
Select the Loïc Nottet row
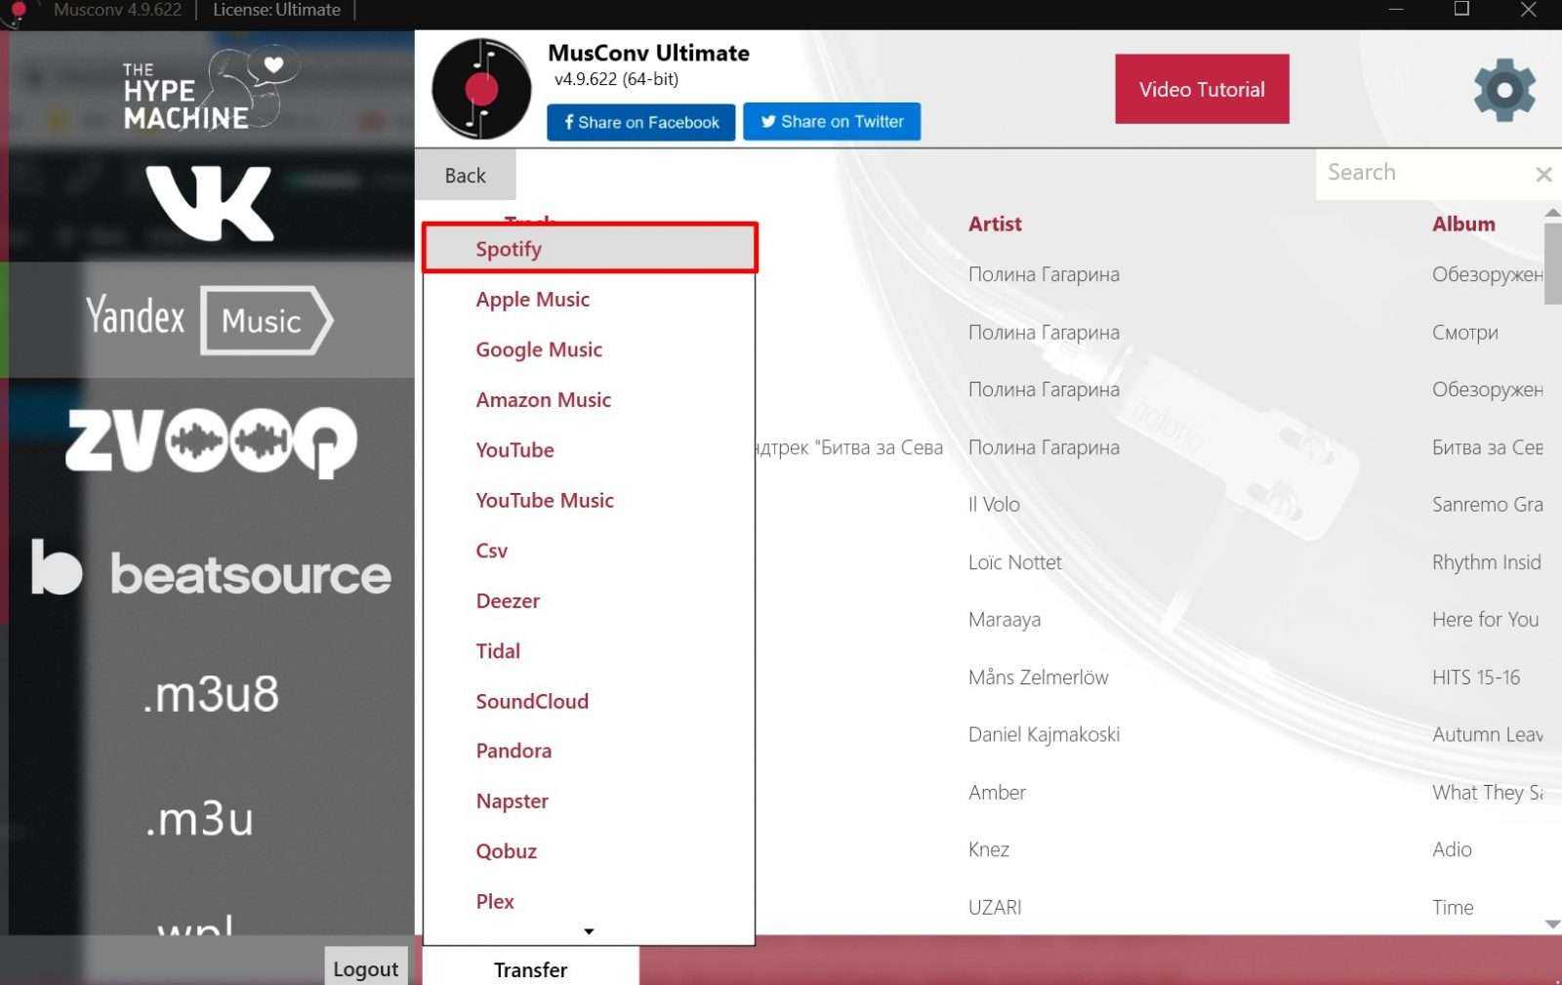tap(1014, 562)
